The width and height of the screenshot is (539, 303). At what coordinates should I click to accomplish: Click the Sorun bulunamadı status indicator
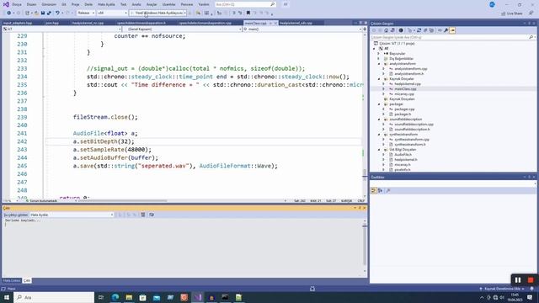[x=42, y=200]
